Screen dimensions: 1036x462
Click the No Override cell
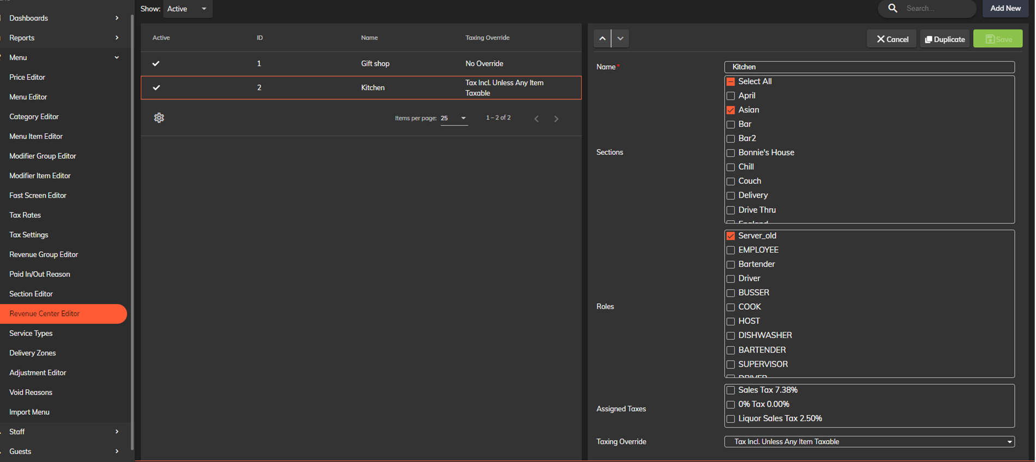485,64
